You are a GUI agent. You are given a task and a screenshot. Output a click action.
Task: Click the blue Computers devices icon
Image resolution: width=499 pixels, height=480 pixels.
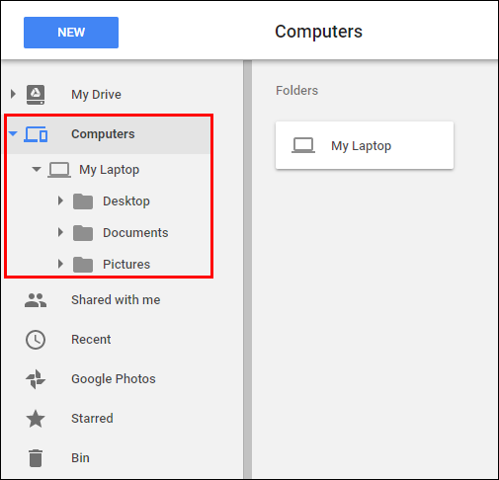point(36,134)
